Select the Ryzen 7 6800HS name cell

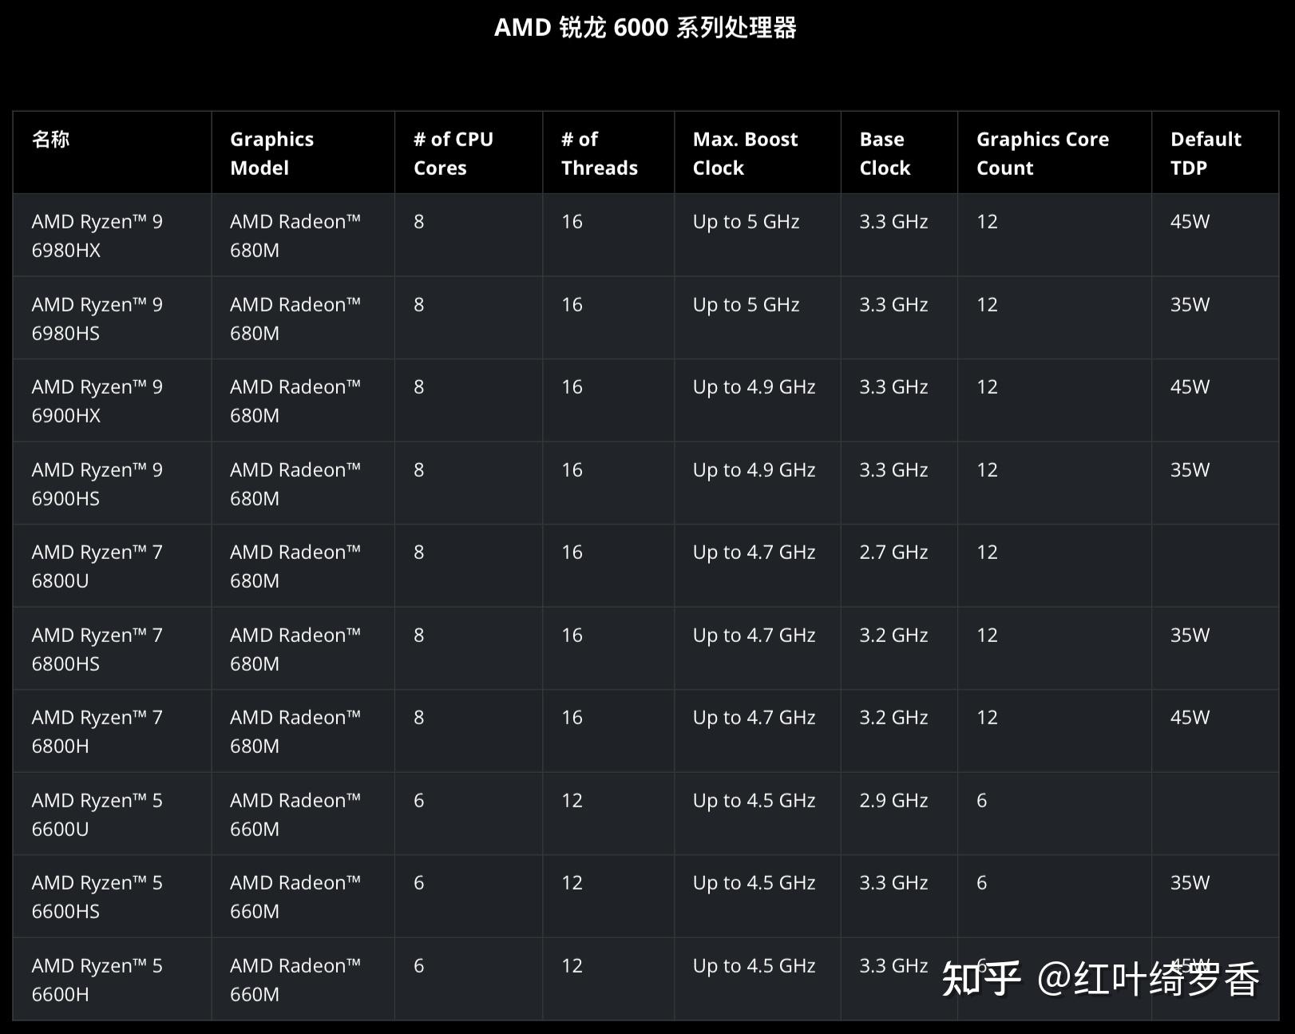pyautogui.click(x=97, y=649)
